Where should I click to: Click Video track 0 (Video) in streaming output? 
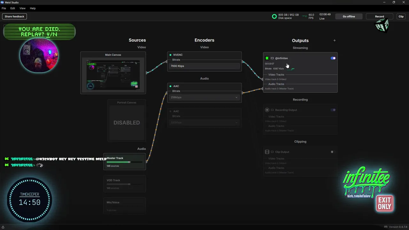click(276, 79)
